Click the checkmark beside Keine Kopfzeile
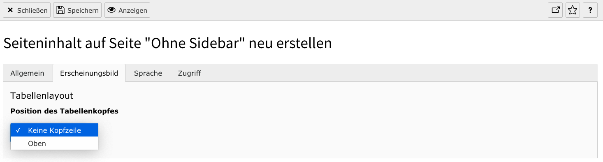The width and height of the screenshot is (603, 162). click(x=18, y=130)
